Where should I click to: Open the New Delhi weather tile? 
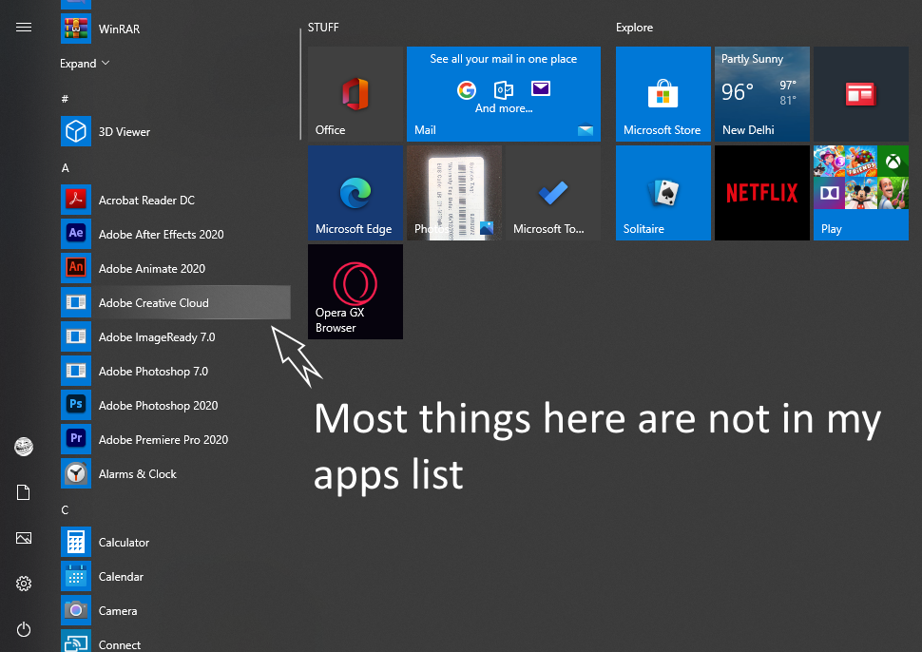click(x=762, y=94)
